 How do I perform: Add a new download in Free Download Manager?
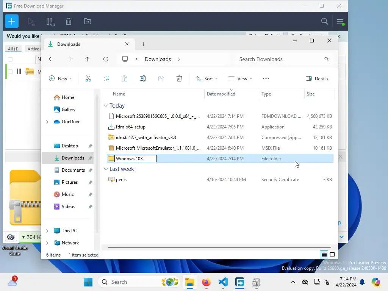[x=12, y=21]
